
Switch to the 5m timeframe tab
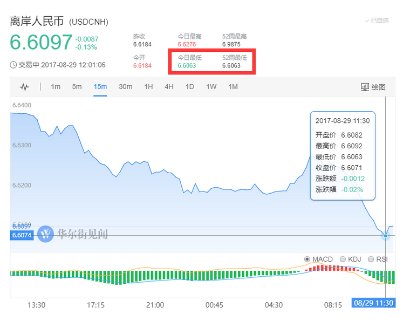77,87
